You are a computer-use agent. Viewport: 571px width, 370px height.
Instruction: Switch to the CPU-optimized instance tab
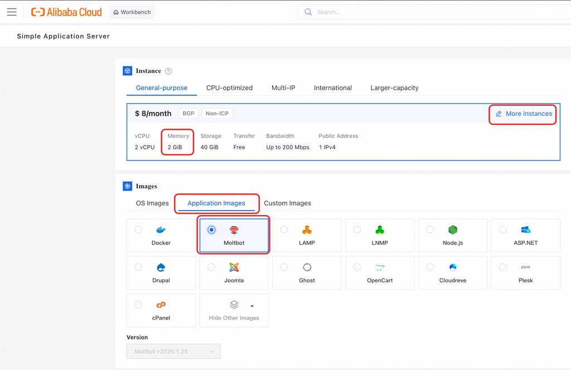[229, 88]
